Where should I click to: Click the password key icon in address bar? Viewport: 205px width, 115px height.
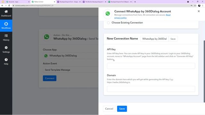192,6
